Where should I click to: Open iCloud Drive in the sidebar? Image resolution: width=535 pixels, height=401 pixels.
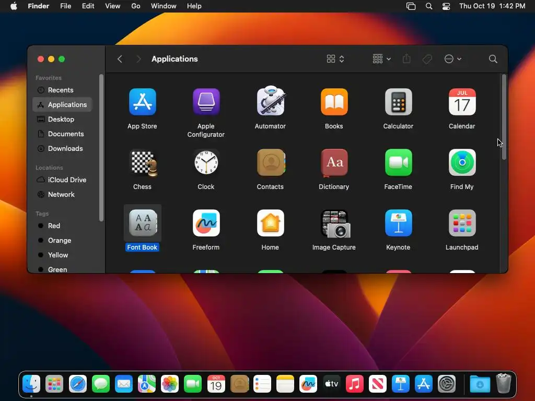click(62, 180)
